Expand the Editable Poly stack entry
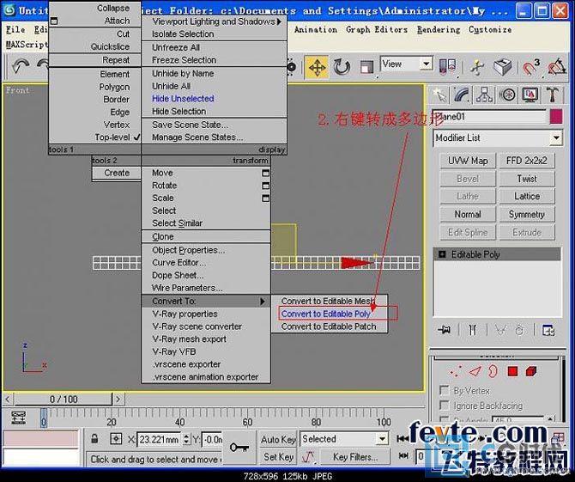 click(443, 254)
